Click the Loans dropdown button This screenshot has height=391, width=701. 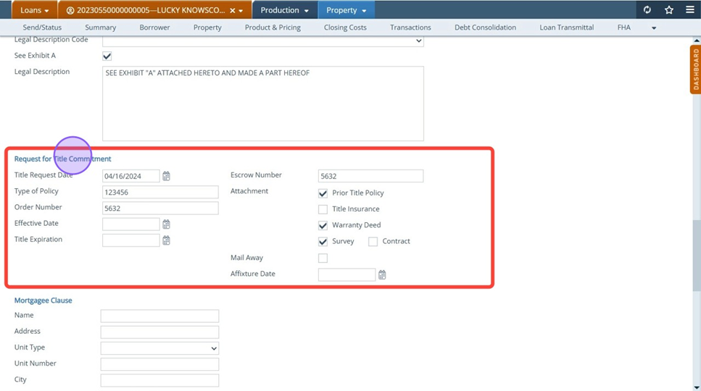34,10
